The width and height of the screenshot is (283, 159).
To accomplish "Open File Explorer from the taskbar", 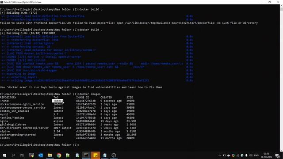I will point(50,155).
